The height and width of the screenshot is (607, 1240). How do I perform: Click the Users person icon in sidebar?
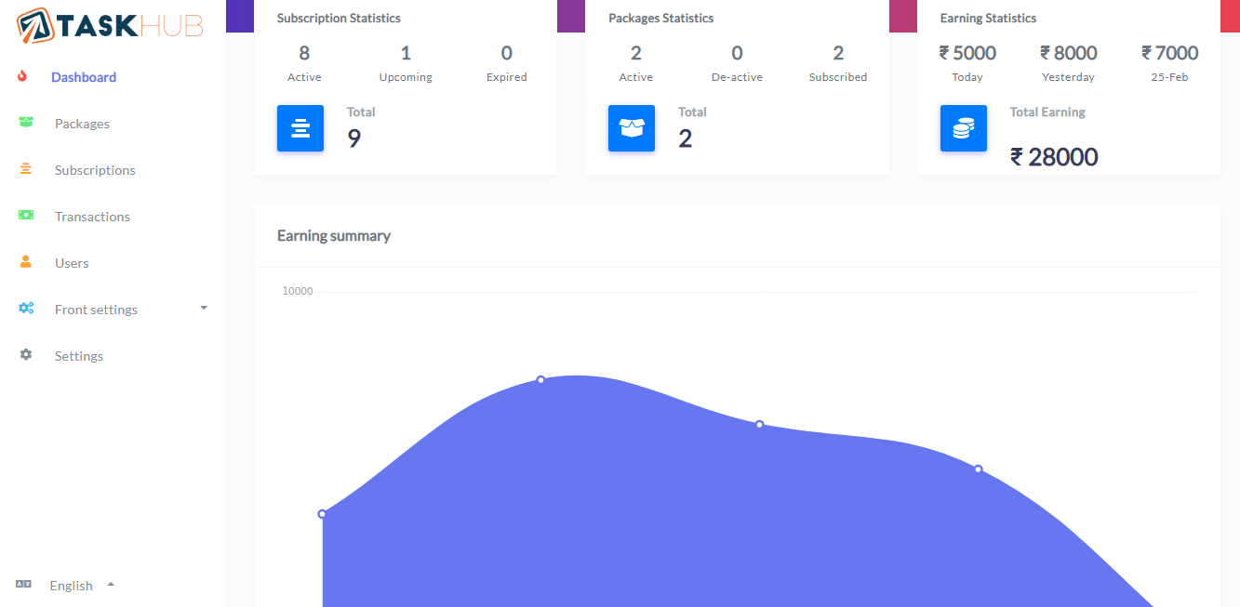coord(26,262)
